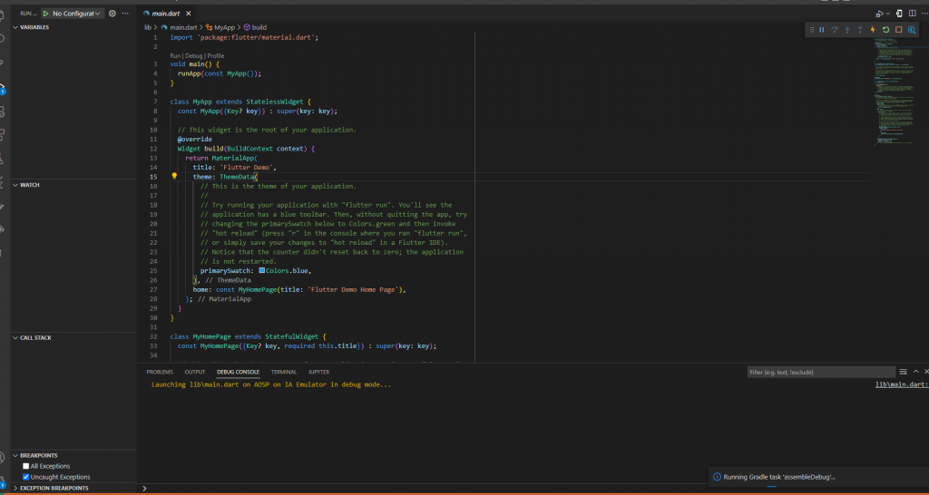
Task: Click 'class MyHomePage extends StatefulWidget' line
Action: [249, 336]
